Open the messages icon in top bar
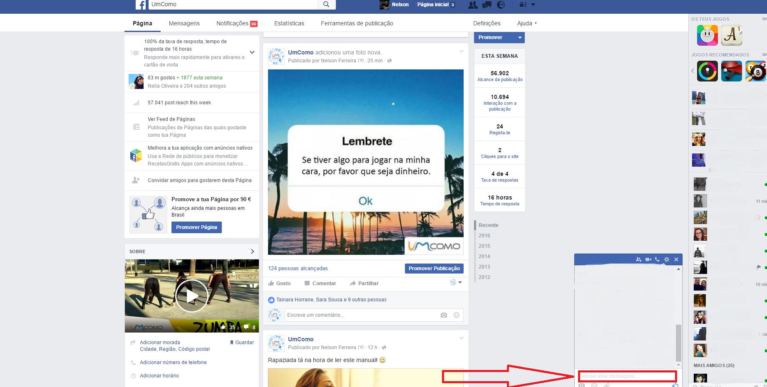The height and width of the screenshot is (387, 767). tap(487, 5)
